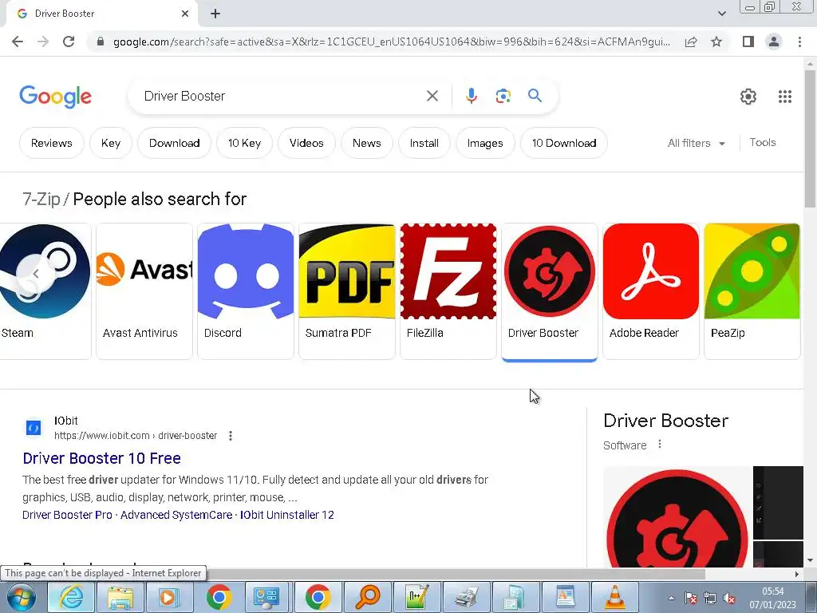Reload the current Google page
Viewport: 817px width, 613px height.
pos(69,42)
